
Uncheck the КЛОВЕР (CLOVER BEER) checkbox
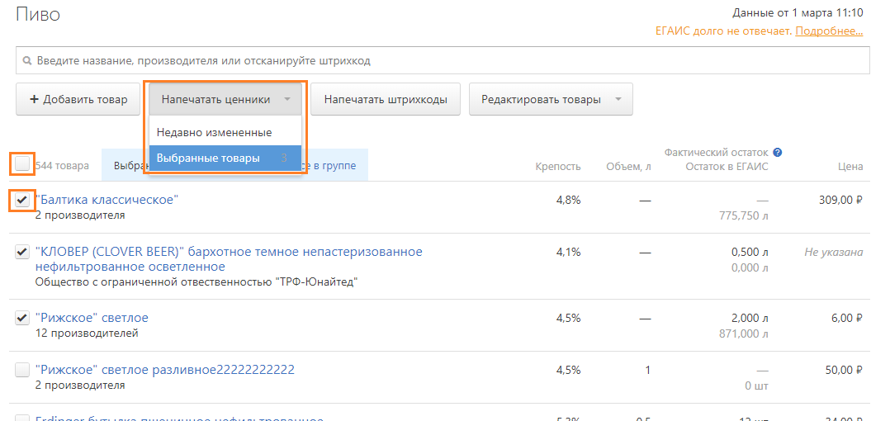22,253
